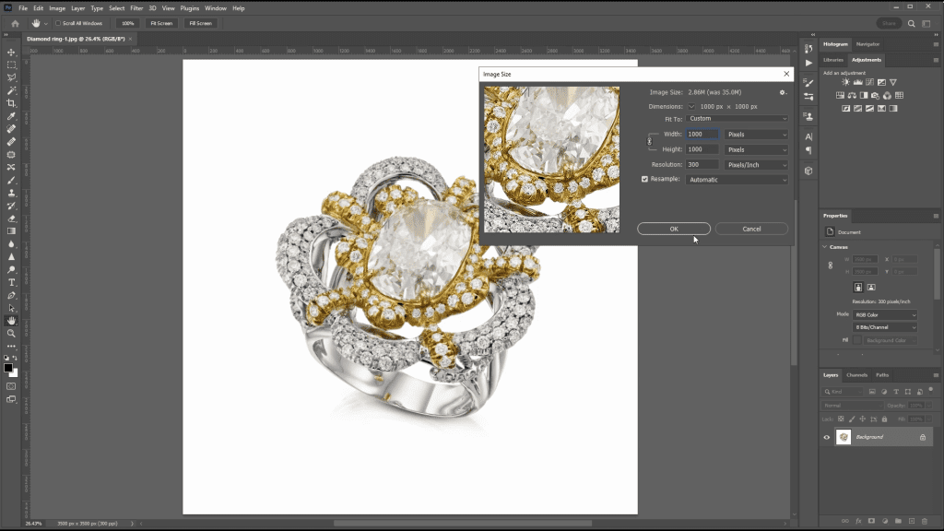Click the Image Size preview thumbnail
Screen dimensions: 944x531
551,159
